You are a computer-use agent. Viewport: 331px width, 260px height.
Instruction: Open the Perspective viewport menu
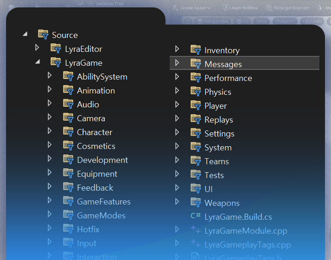point(213,21)
